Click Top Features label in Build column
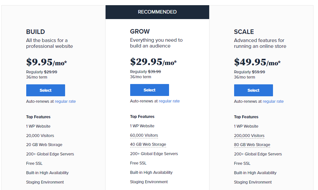Viewport: 318px width, 190px height. [38, 117]
